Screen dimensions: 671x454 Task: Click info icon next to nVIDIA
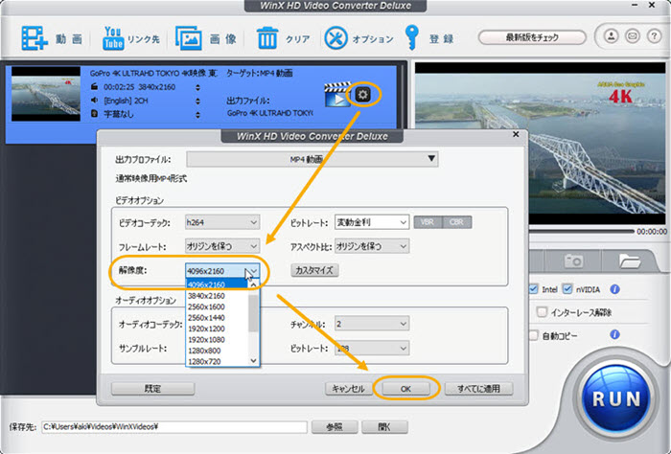click(x=615, y=289)
